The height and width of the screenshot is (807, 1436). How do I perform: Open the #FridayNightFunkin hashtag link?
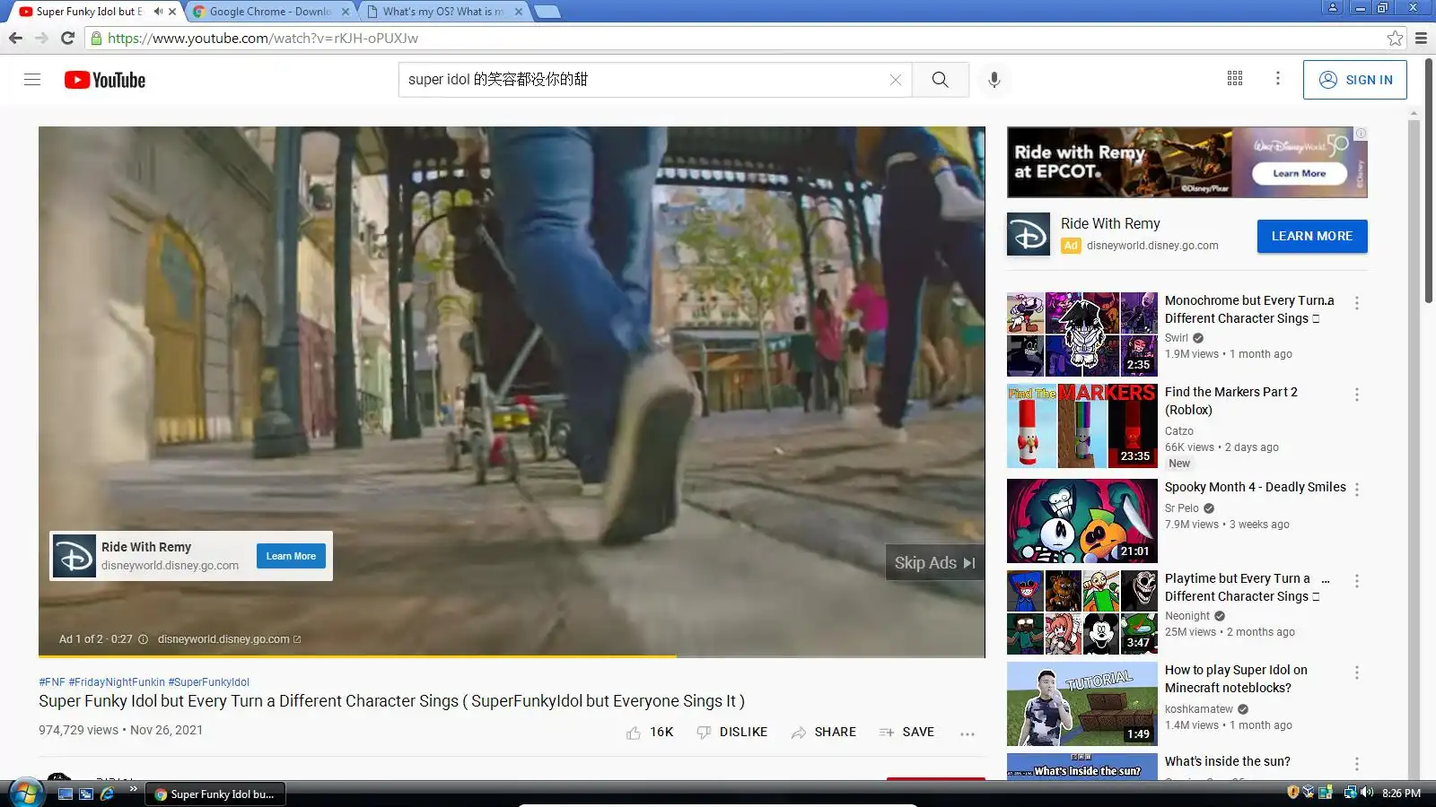(x=117, y=682)
